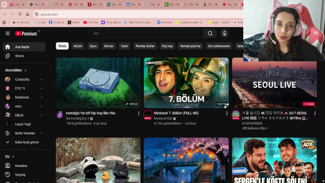Open video title nostalgic for lofi hip-hop
The height and width of the screenshot is (183, 325).
click(91, 113)
